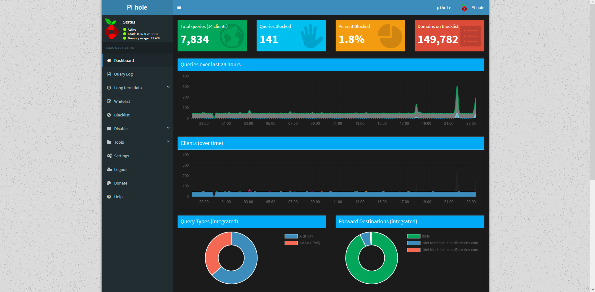The height and width of the screenshot is (292, 595).
Task: Select the Logout menu item
Action: (120, 169)
